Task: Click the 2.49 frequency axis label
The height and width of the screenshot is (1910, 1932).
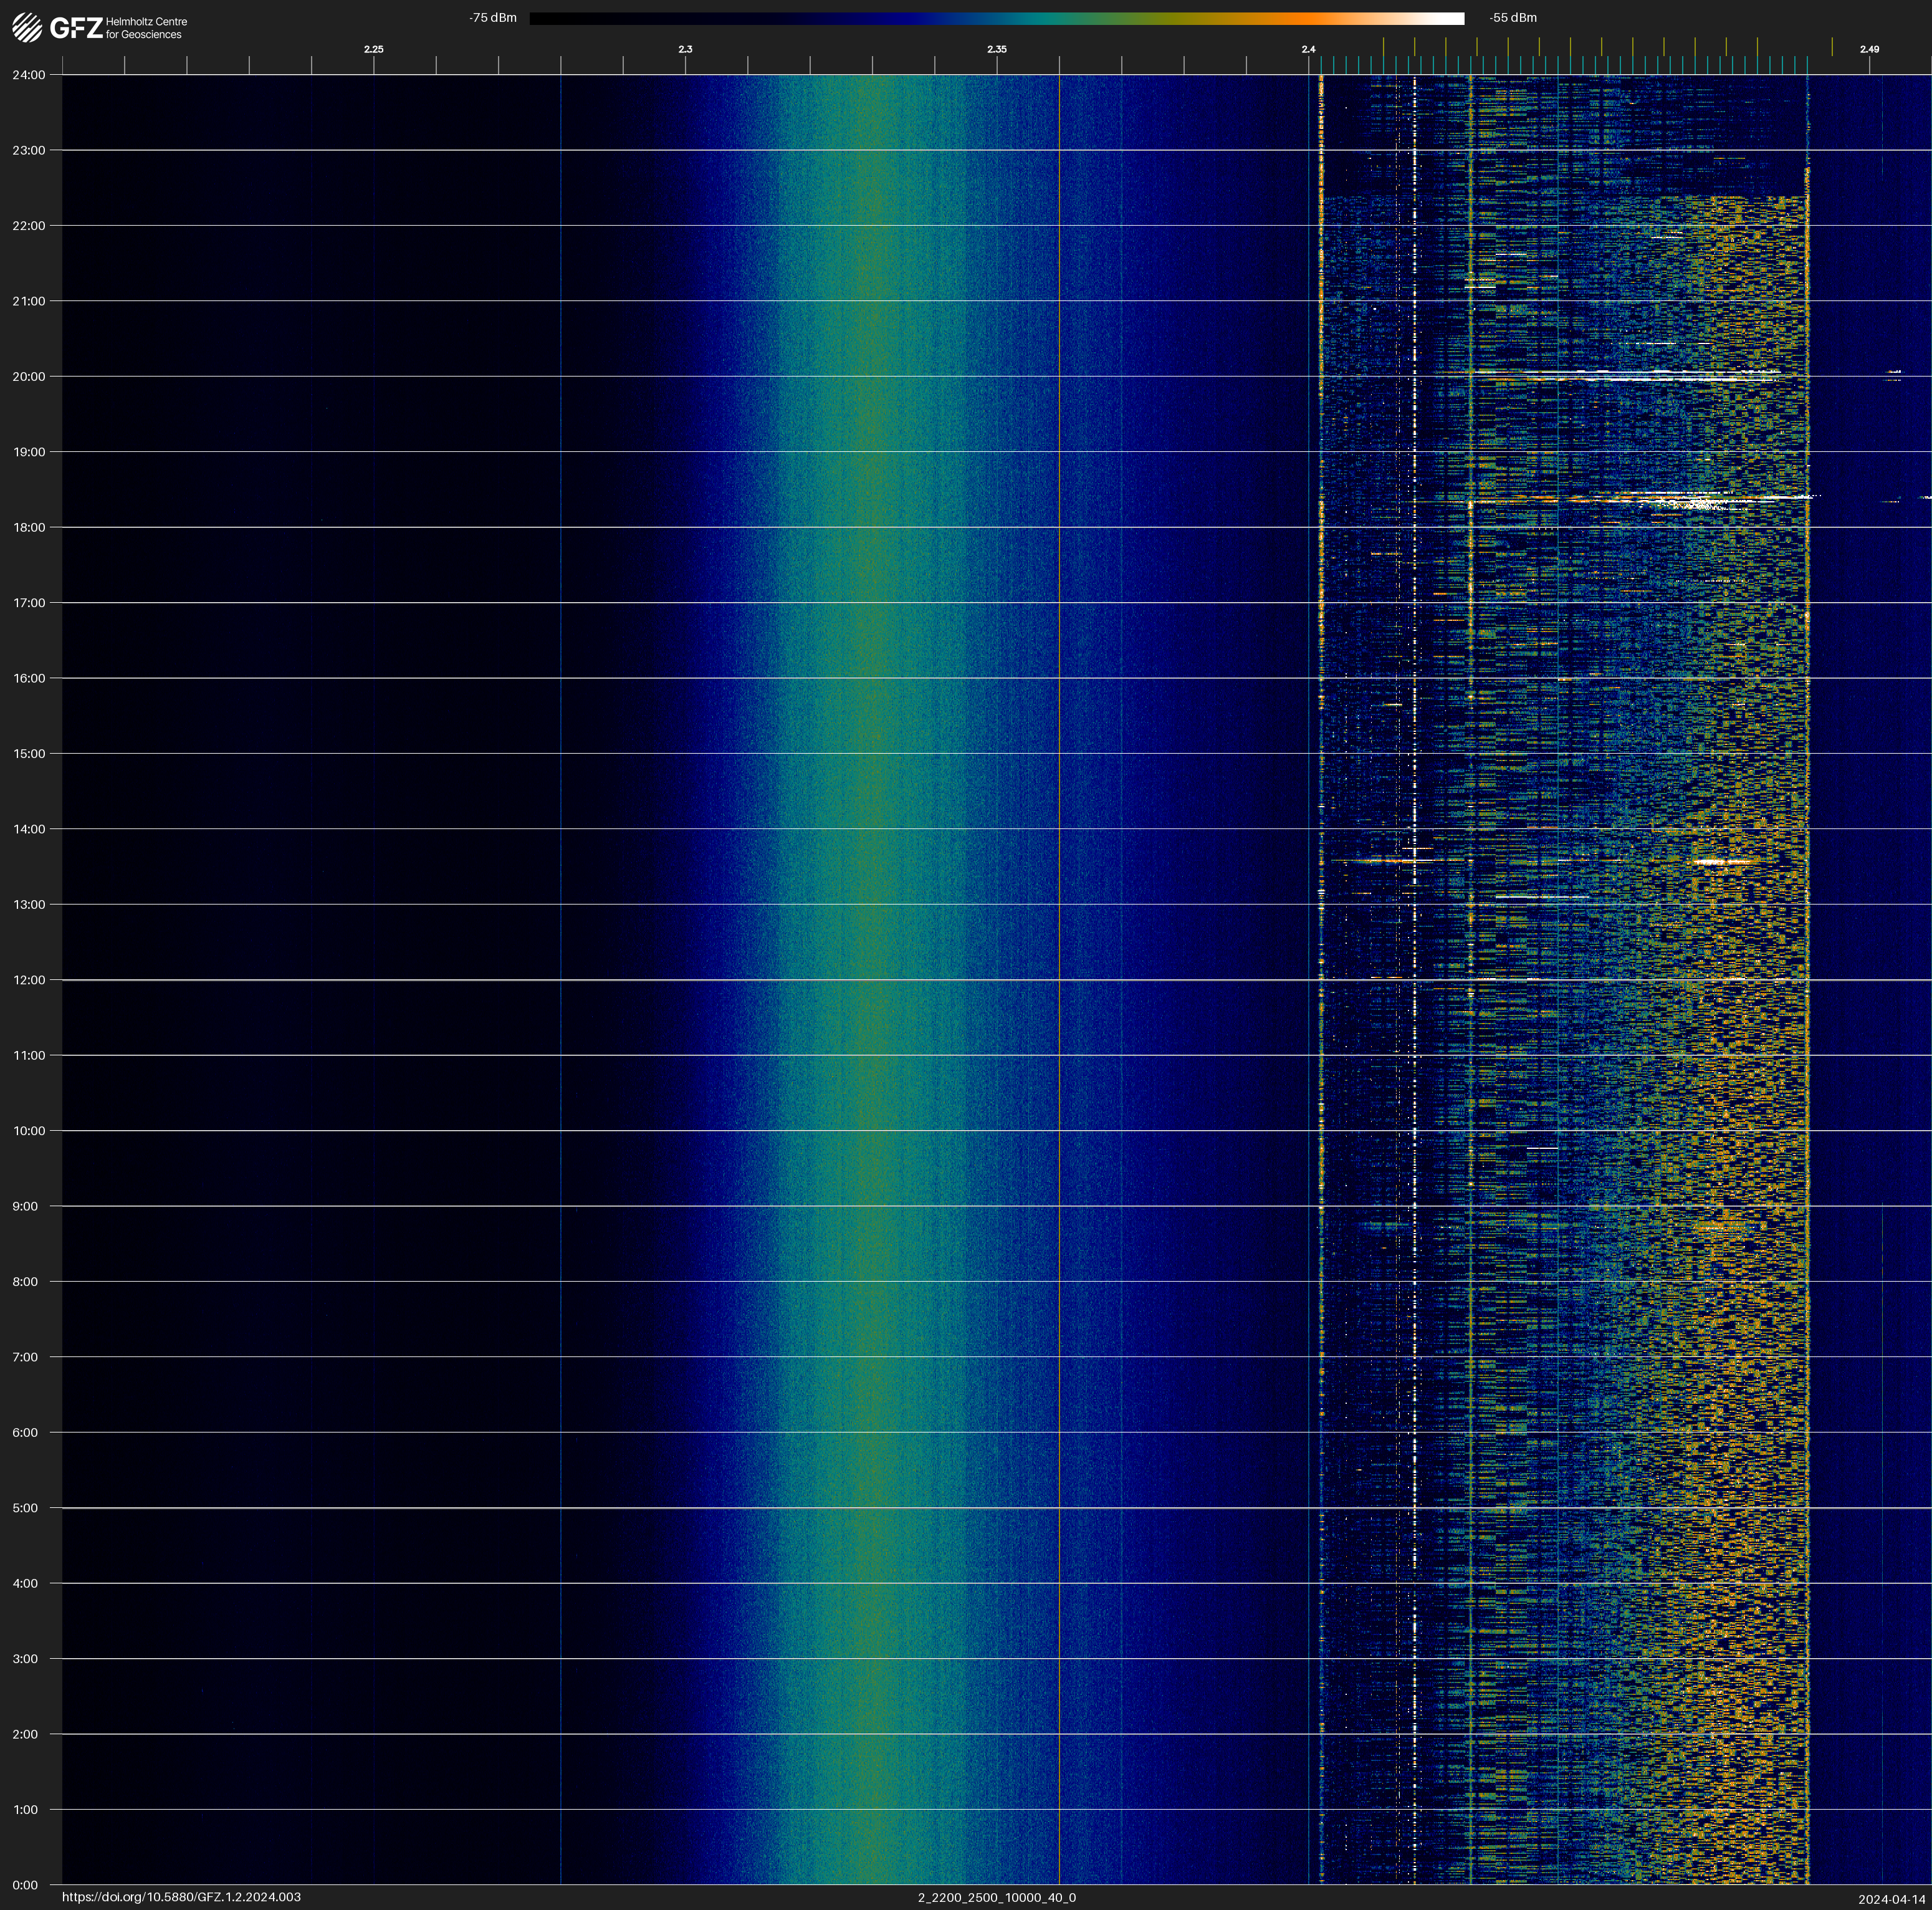Action: pyautogui.click(x=1869, y=49)
